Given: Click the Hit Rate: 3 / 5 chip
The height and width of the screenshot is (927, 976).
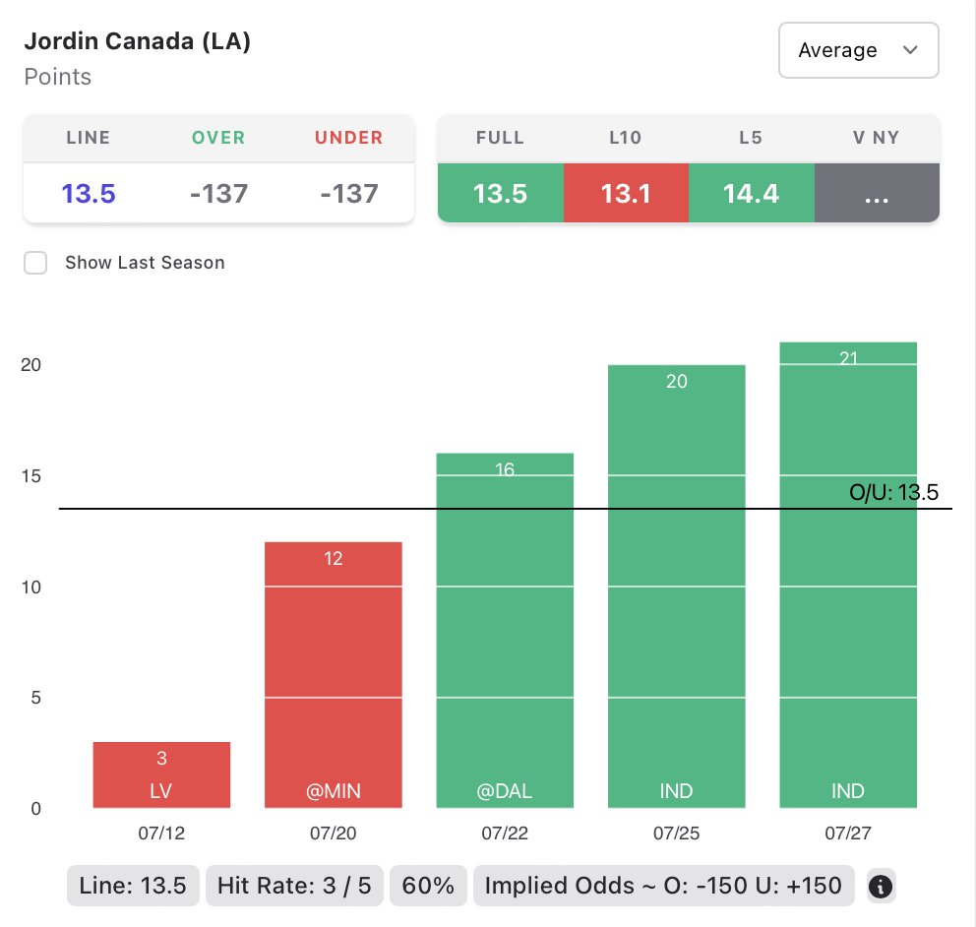Looking at the screenshot, I should click(x=294, y=886).
